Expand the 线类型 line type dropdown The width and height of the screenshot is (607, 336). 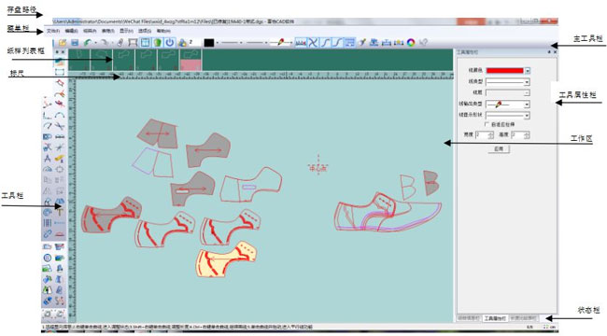click(x=507, y=82)
